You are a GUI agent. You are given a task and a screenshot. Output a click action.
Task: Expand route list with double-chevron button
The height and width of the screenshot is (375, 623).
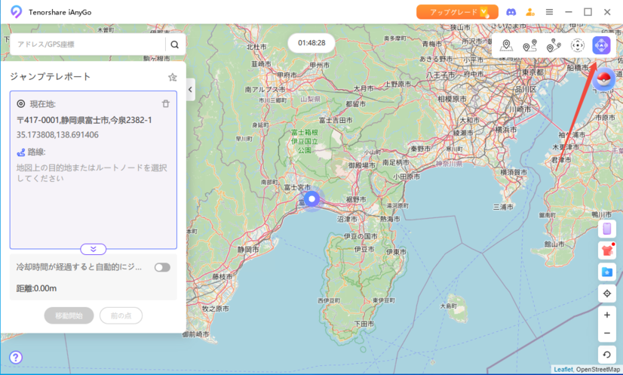(94, 249)
